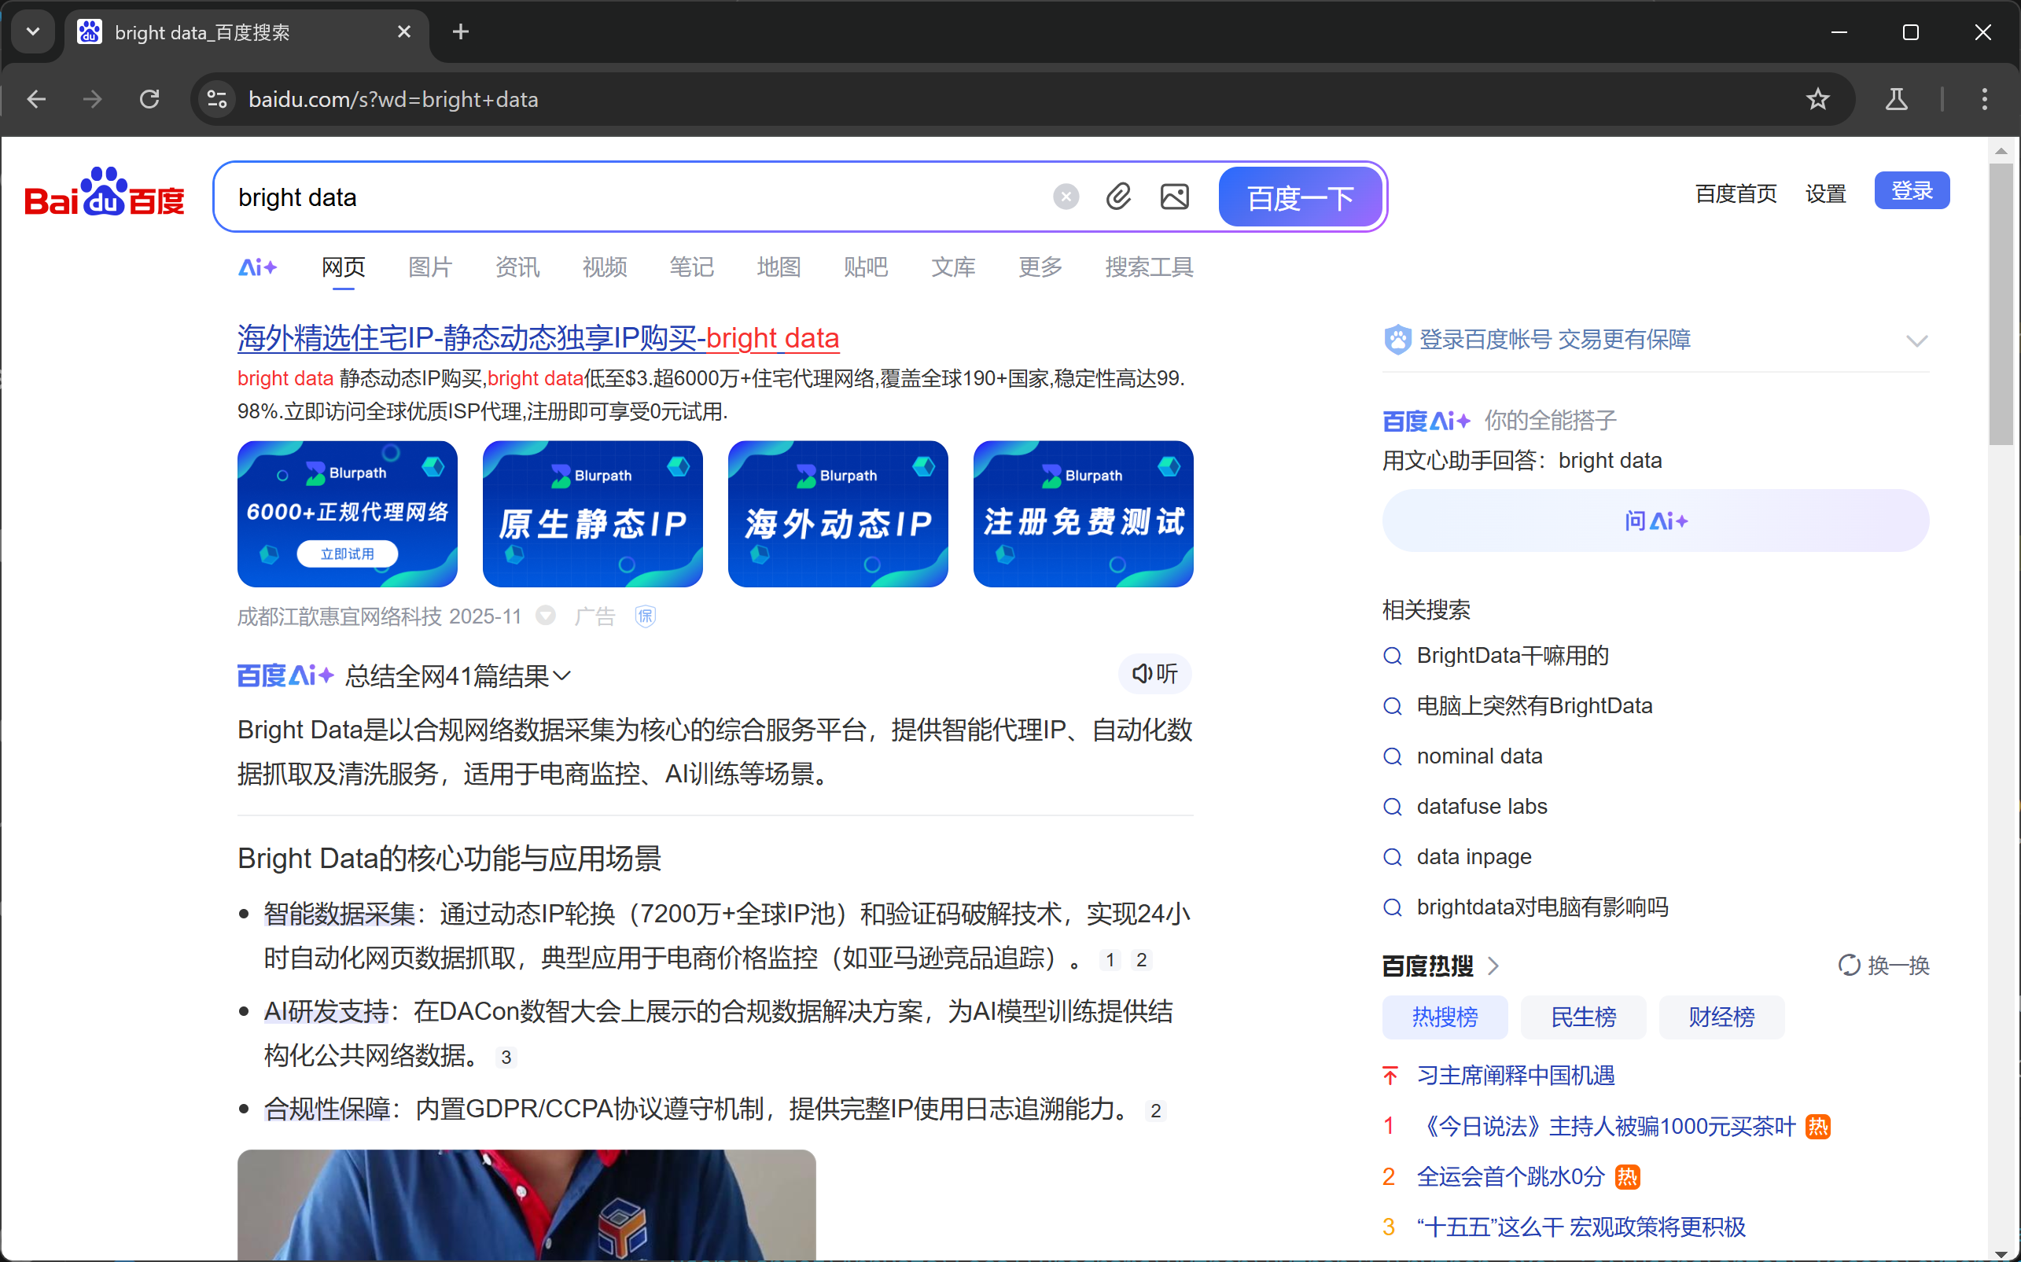The width and height of the screenshot is (2021, 1262).
Task: Switch to the 图片 search tab
Action: pyautogui.click(x=429, y=267)
